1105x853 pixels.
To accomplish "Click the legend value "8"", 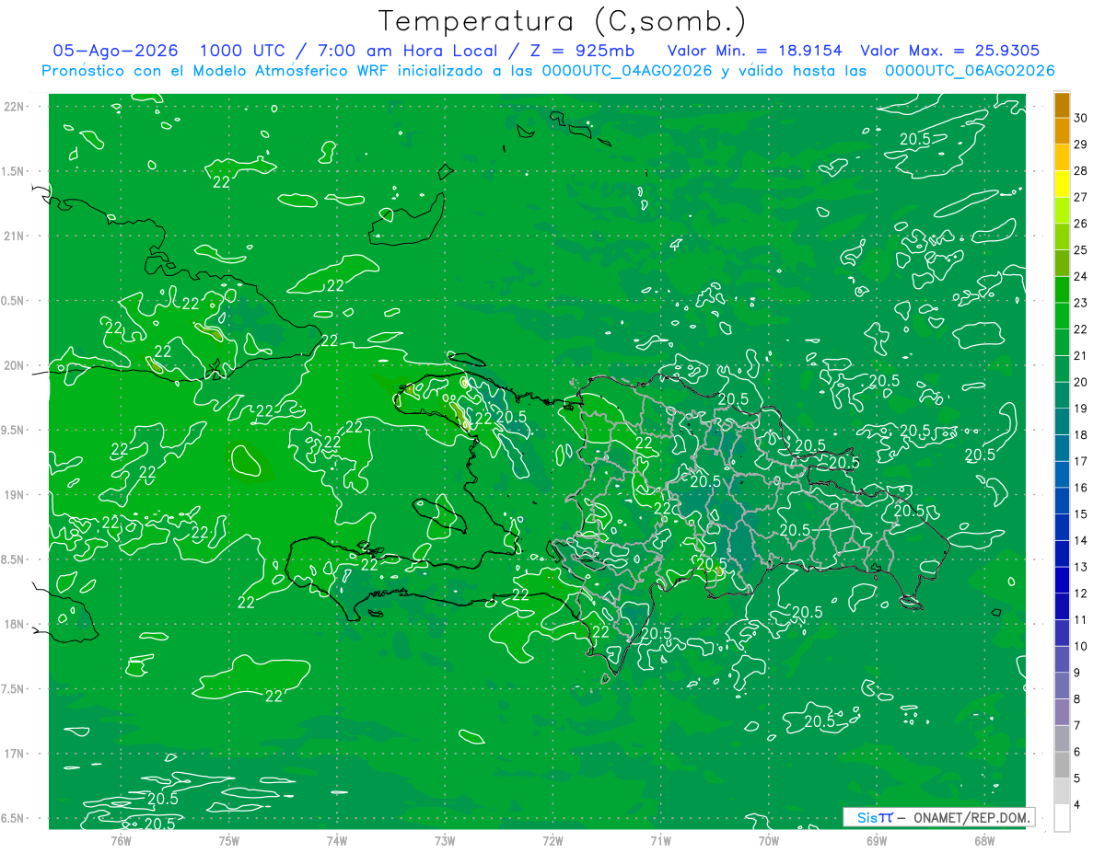I will pyautogui.click(x=1077, y=699).
